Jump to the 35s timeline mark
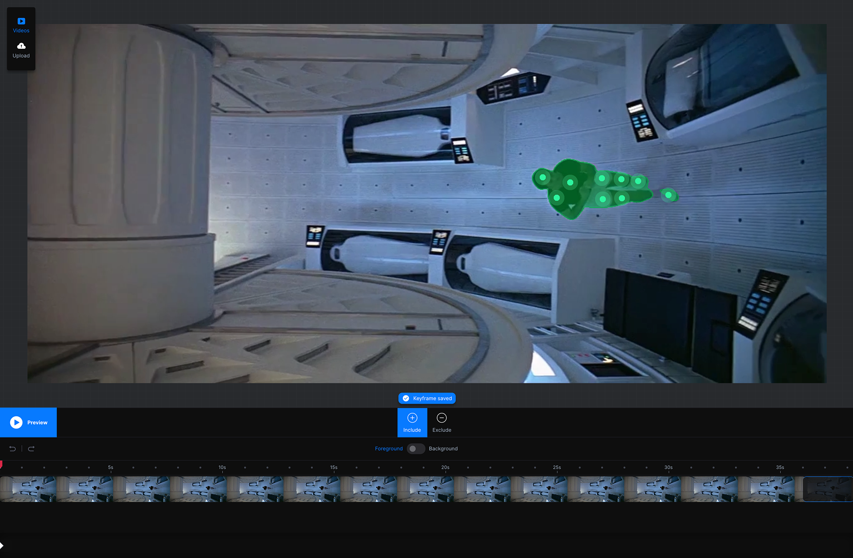 pyautogui.click(x=780, y=467)
